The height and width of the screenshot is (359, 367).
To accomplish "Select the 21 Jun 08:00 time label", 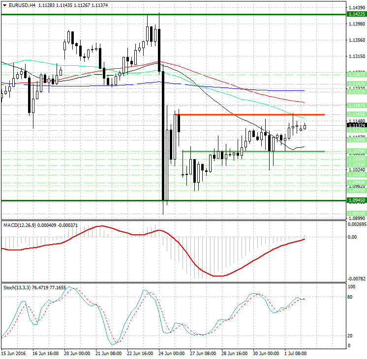I will coord(108,354).
